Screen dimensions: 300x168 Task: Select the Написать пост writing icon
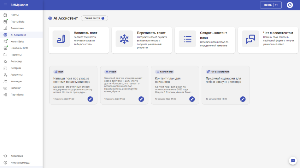(x=61, y=39)
